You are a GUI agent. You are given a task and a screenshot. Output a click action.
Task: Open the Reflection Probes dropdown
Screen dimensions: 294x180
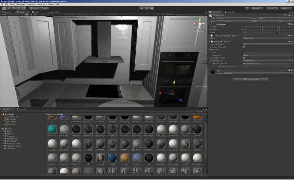(268, 61)
